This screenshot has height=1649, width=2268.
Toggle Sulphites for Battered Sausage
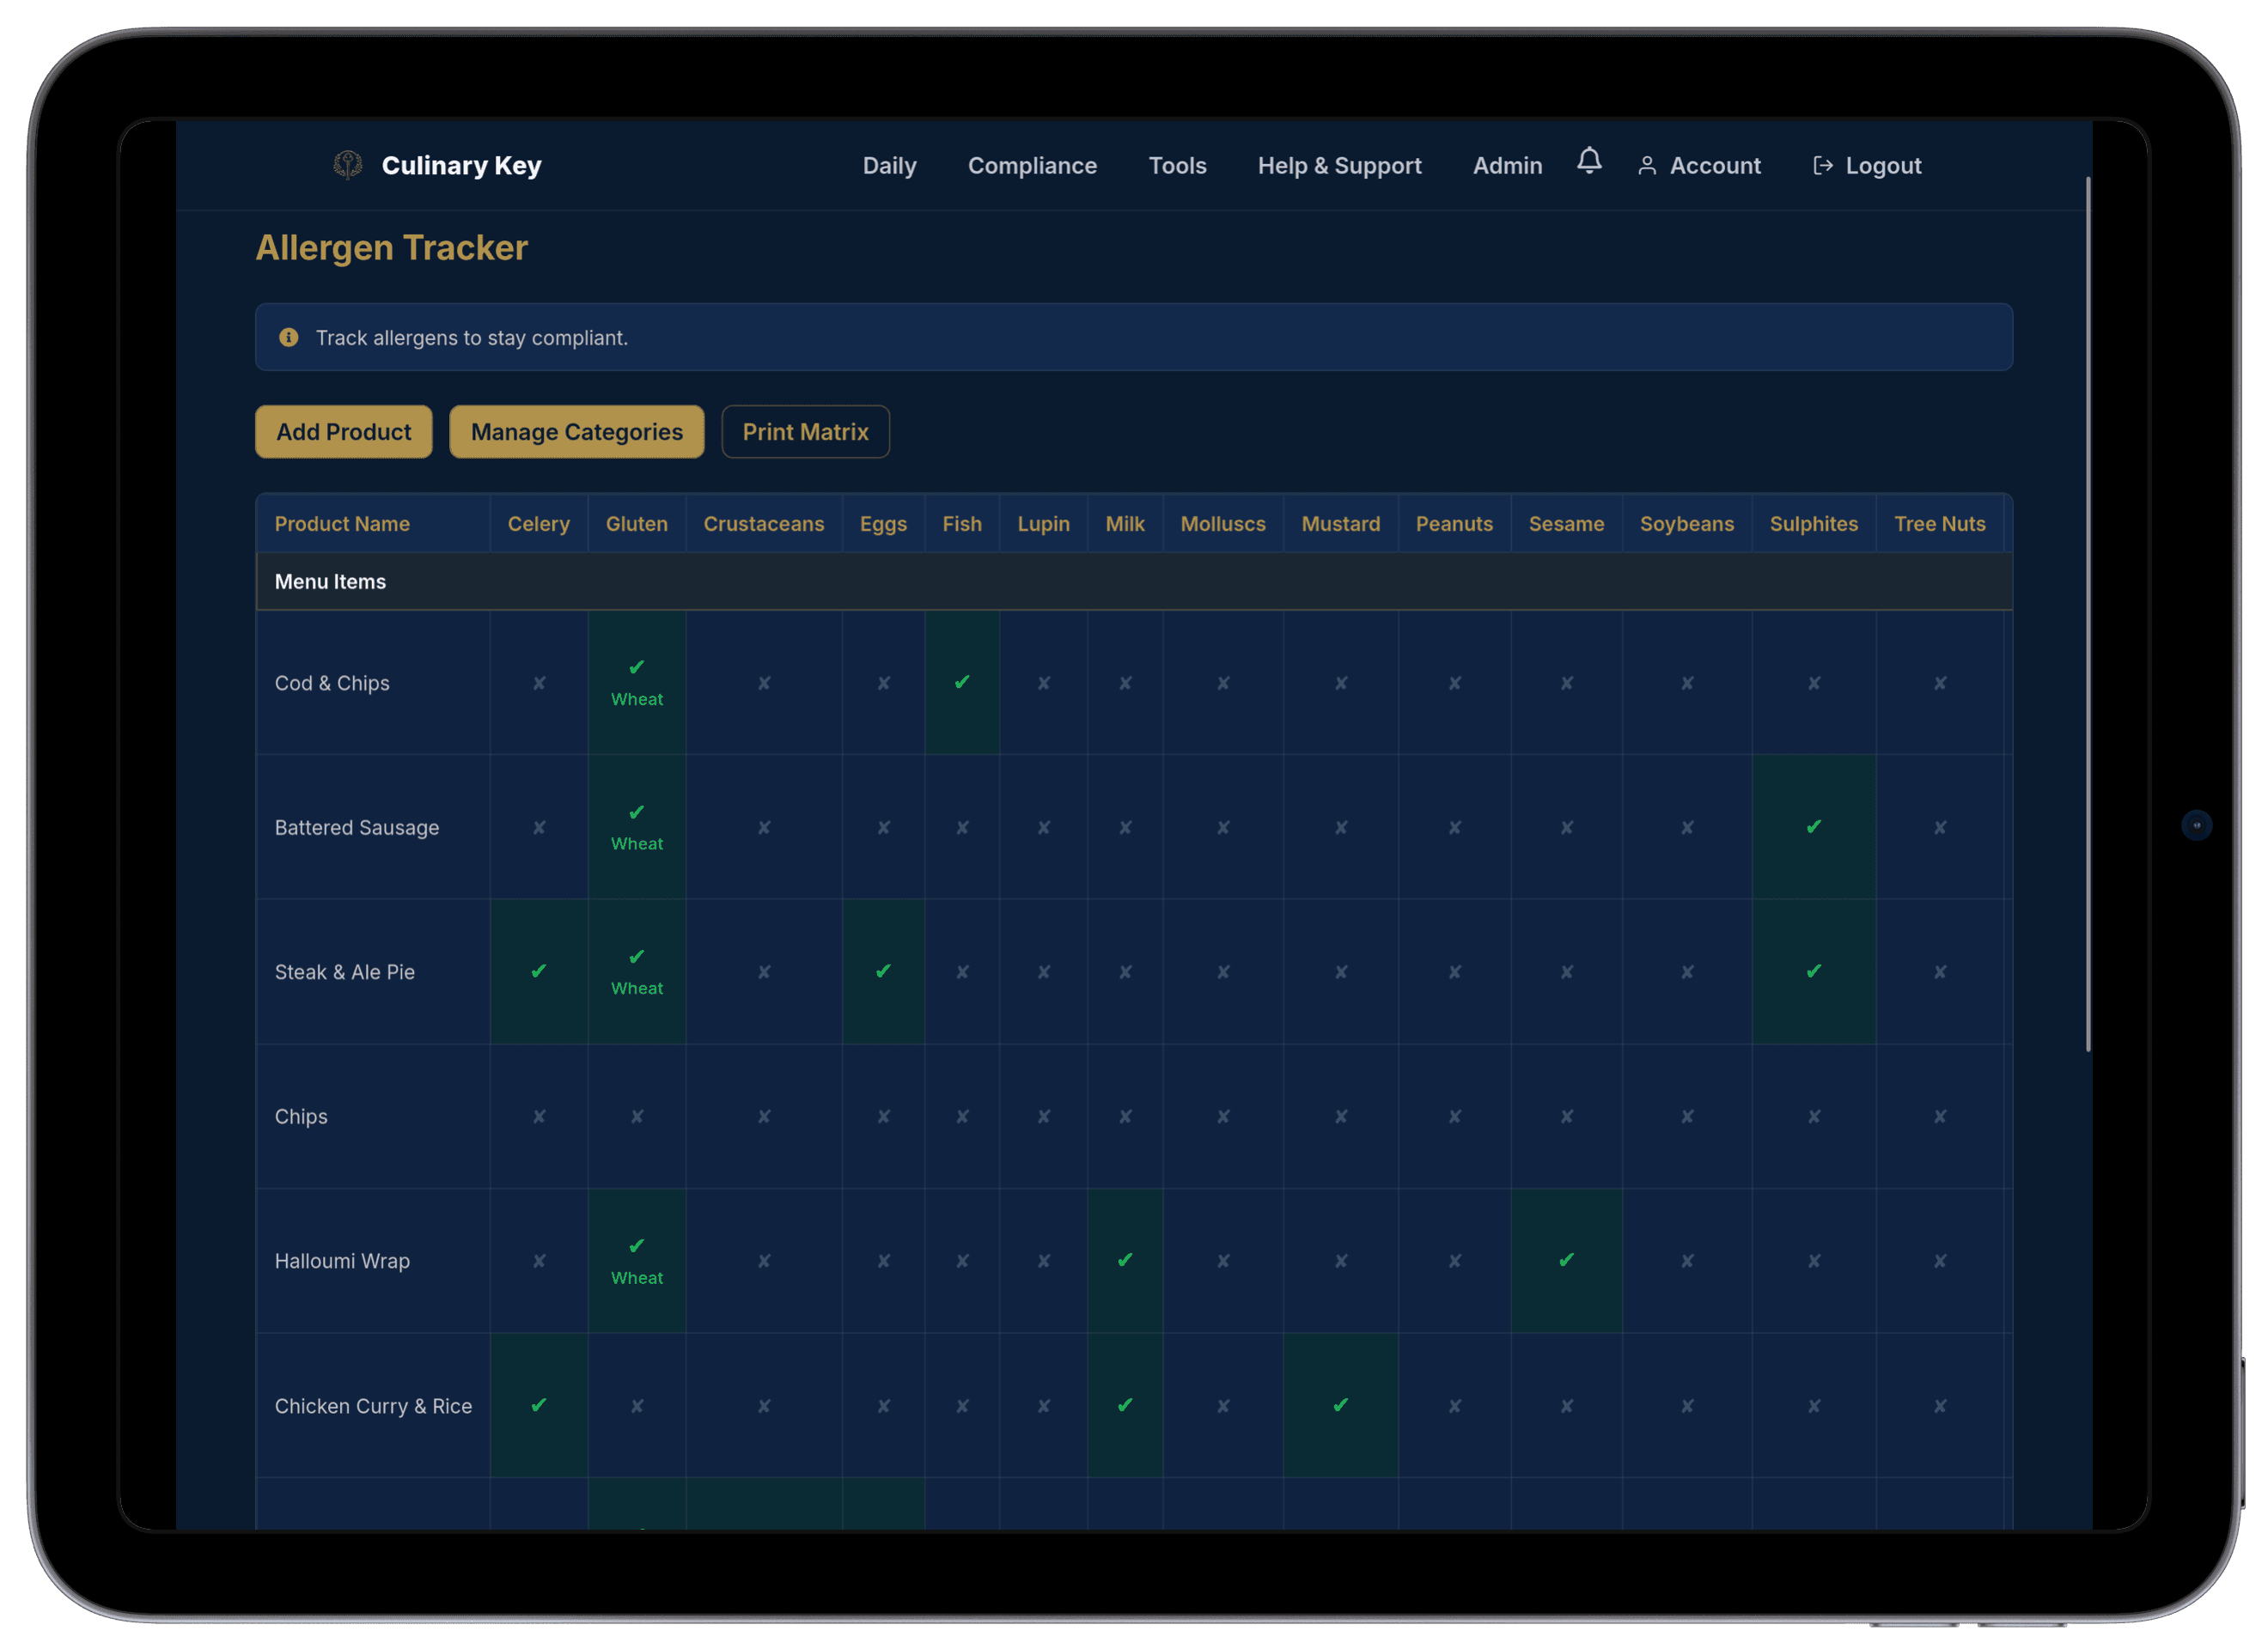[x=1814, y=827]
